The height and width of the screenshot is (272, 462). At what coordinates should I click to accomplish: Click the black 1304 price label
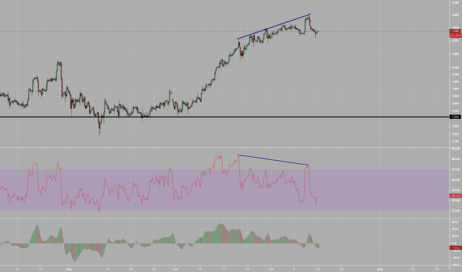[x=455, y=117]
